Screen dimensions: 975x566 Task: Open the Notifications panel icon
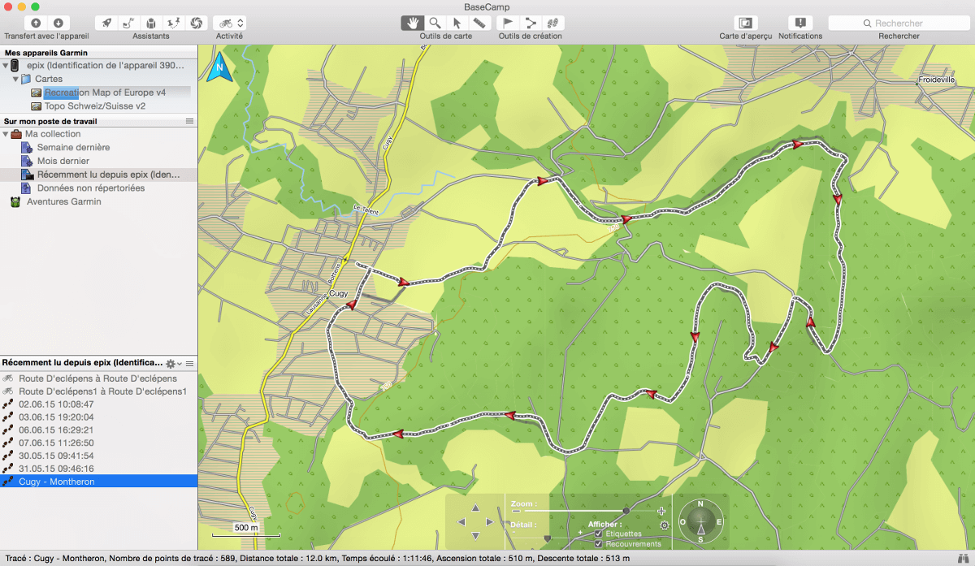pyautogui.click(x=800, y=23)
